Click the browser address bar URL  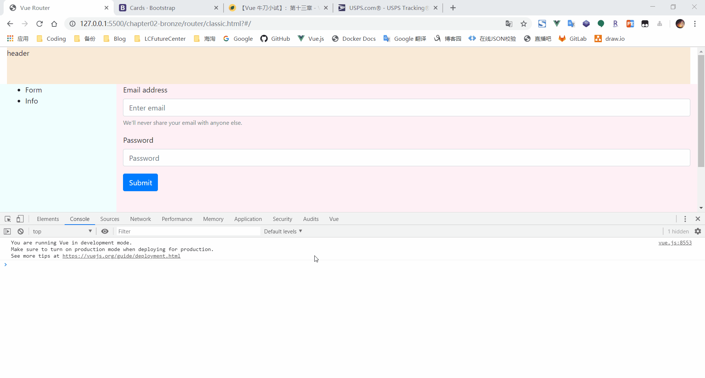tap(166, 24)
